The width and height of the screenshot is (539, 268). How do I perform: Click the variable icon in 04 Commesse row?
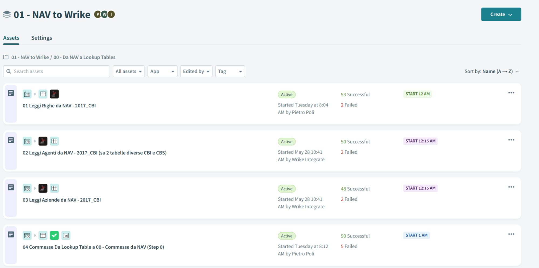point(66,235)
